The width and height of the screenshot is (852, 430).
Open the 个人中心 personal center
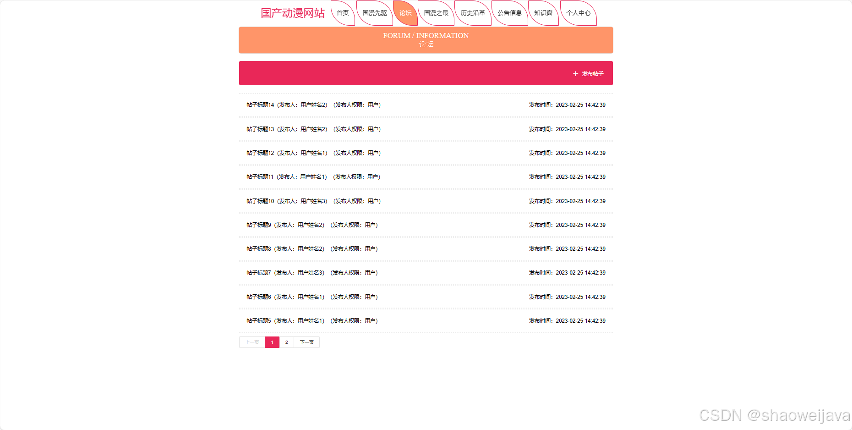tap(578, 13)
